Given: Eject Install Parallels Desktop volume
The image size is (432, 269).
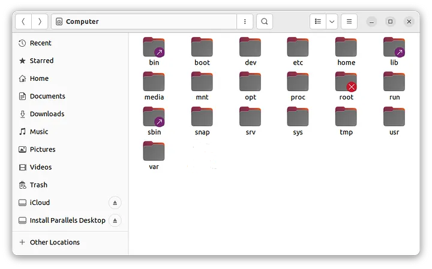Looking at the screenshot, I should pos(115,220).
